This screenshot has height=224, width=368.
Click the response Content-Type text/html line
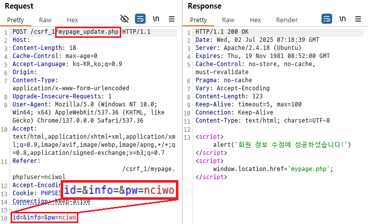pyautogui.click(x=263, y=121)
